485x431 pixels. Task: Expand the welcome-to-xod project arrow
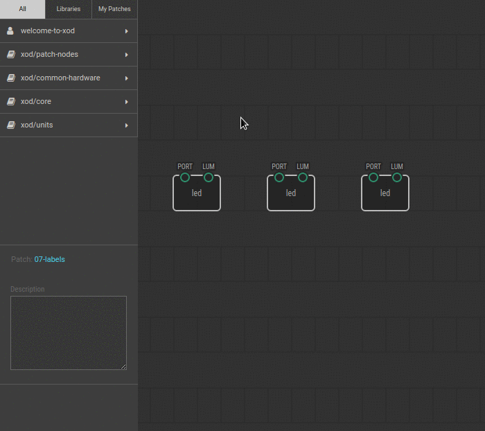point(127,31)
